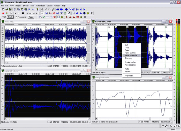The width and height of the screenshot is (181, 131).
Task: Click the Apply button
Action: (x=31, y=17)
